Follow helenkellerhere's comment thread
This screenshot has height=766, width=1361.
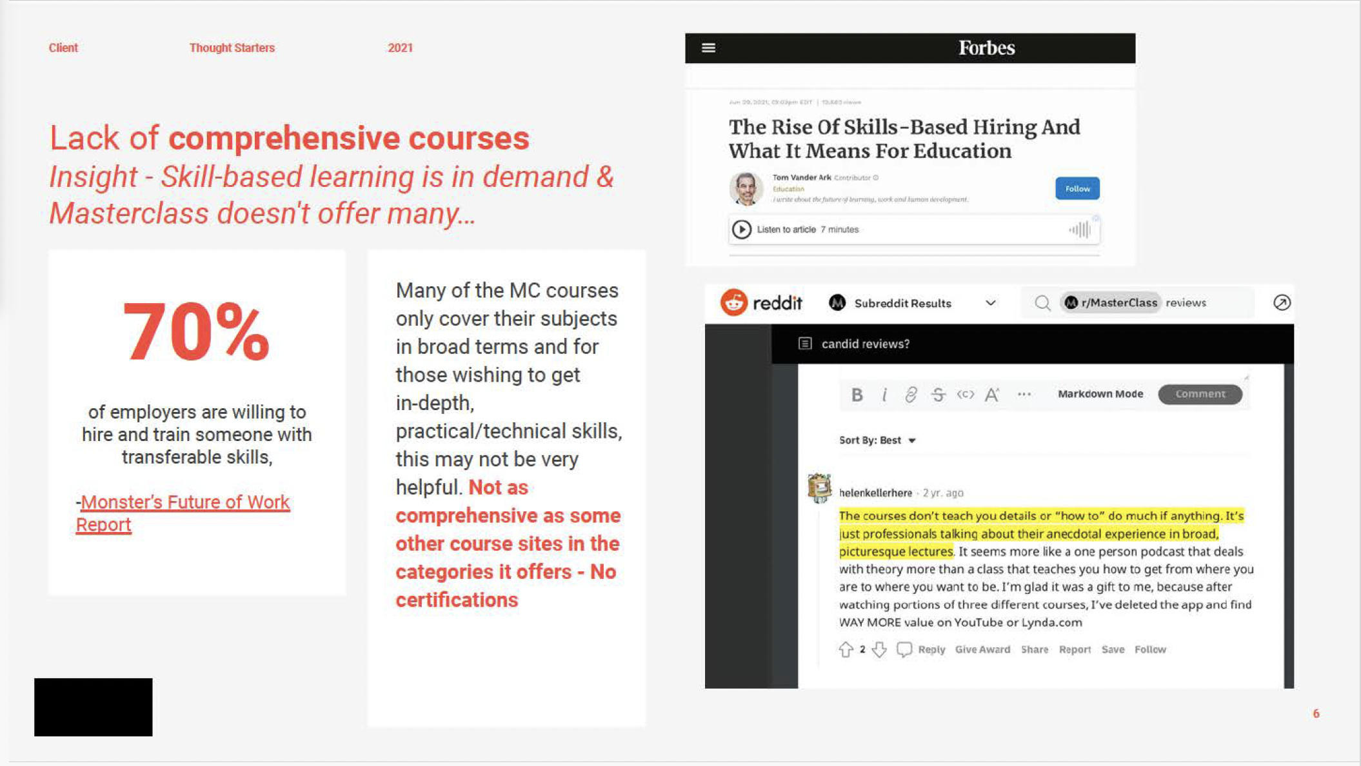click(1150, 649)
